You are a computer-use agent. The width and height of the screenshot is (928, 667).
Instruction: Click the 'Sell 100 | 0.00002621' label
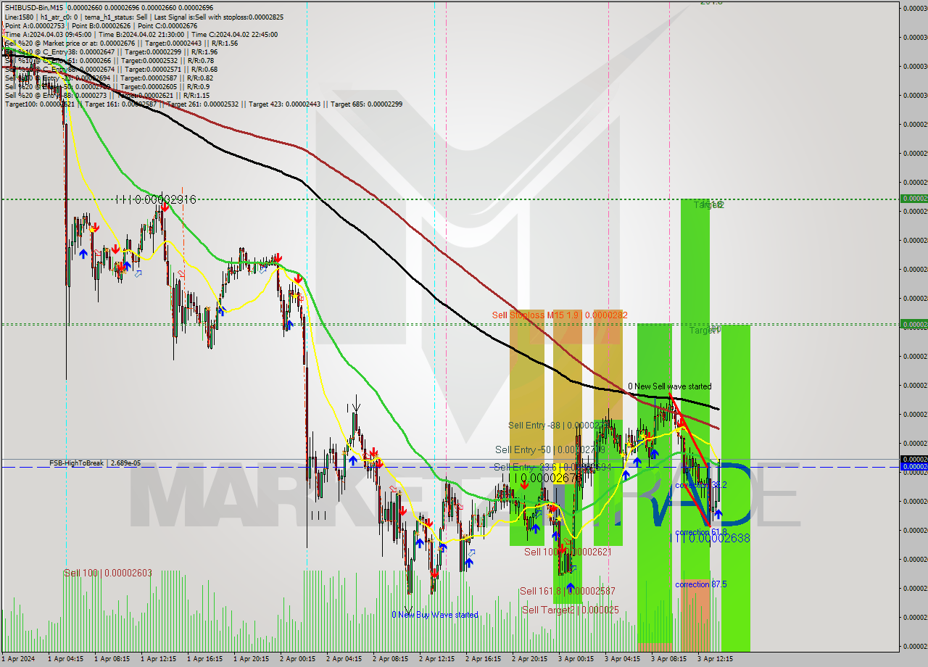tap(568, 552)
